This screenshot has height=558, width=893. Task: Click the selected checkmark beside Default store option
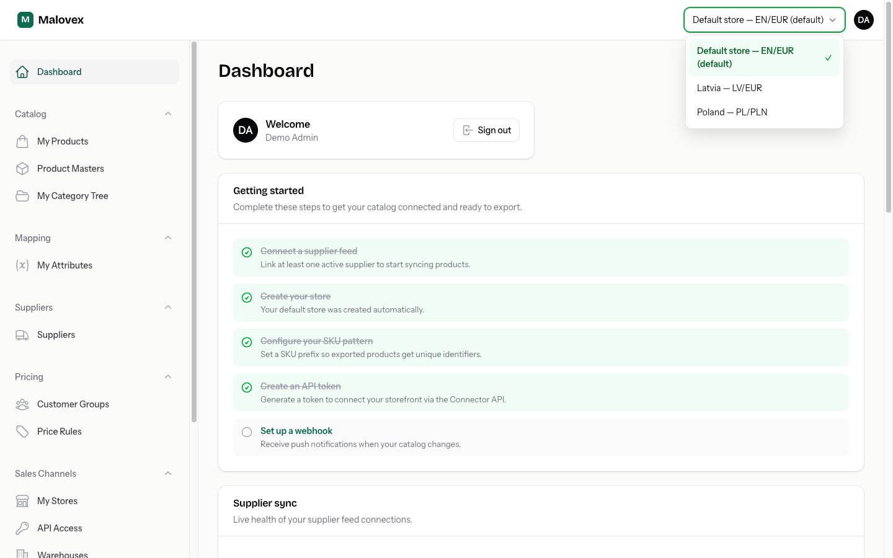828,58
